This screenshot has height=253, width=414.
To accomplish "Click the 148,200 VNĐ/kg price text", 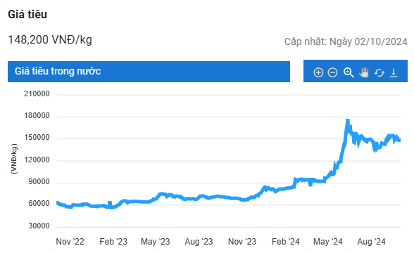I will coord(50,40).
